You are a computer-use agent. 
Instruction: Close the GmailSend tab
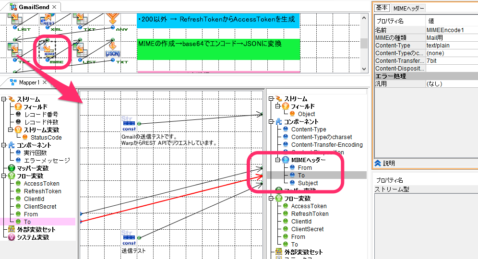[54, 7]
